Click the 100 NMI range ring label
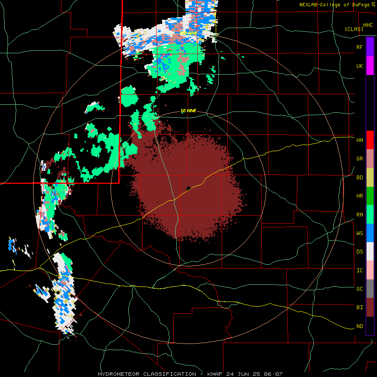The width and height of the screenshot is (377, 377). pos(188,33)
